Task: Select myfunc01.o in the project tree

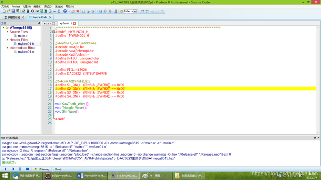Action: 26,52
